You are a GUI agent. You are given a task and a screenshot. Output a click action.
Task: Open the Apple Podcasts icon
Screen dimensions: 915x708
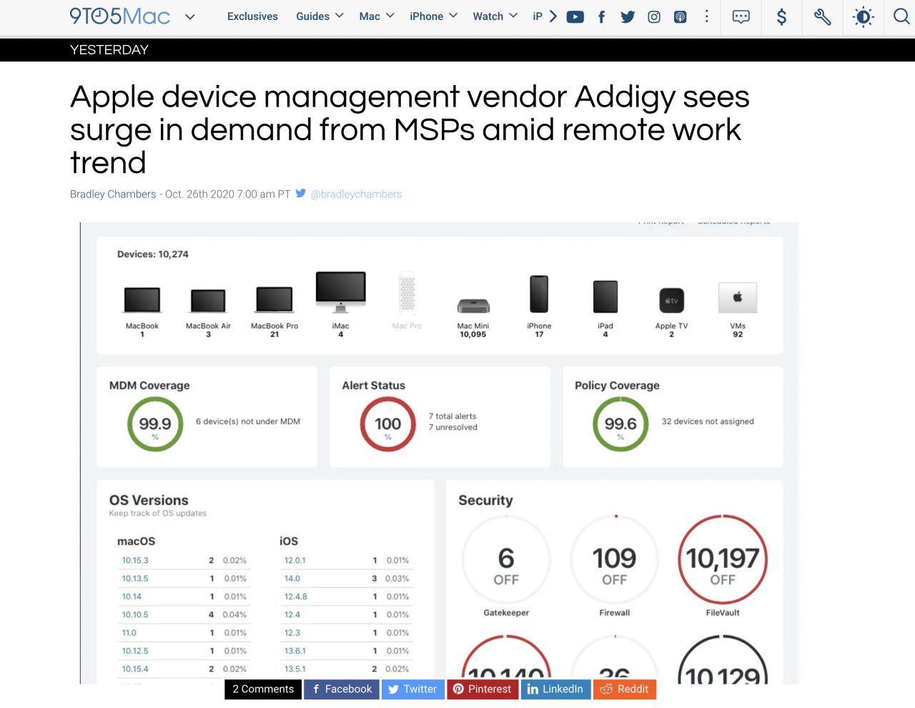coord(680,16)
